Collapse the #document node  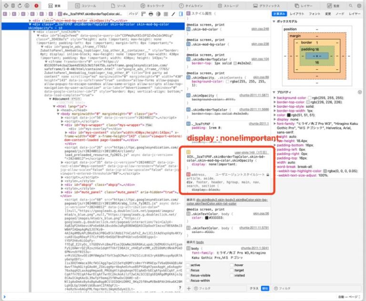tap(50, 99)
